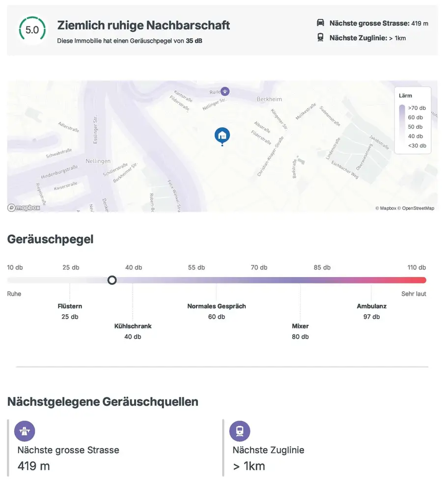The height and width of the screenshot is (503, 447).
Task: Select the purple street icon under Nächstgelegene Geräuschquellen
Action: coord(24,431)
